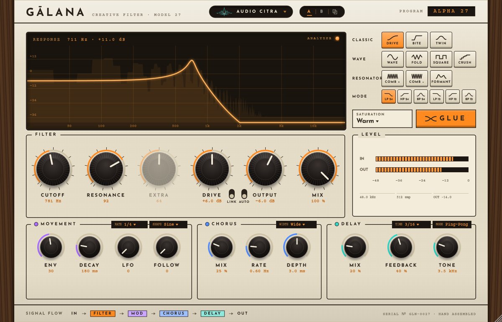Choose the Fold wave shaper
This screenshot has width=502, height=322.
417,59
